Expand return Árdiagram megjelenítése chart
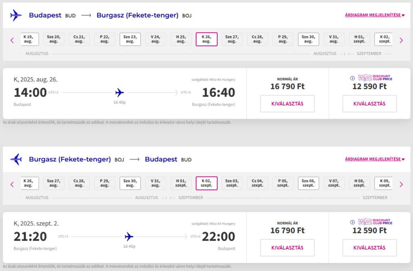The width and height of the screenshot is (413, 271). click(375, 159)
